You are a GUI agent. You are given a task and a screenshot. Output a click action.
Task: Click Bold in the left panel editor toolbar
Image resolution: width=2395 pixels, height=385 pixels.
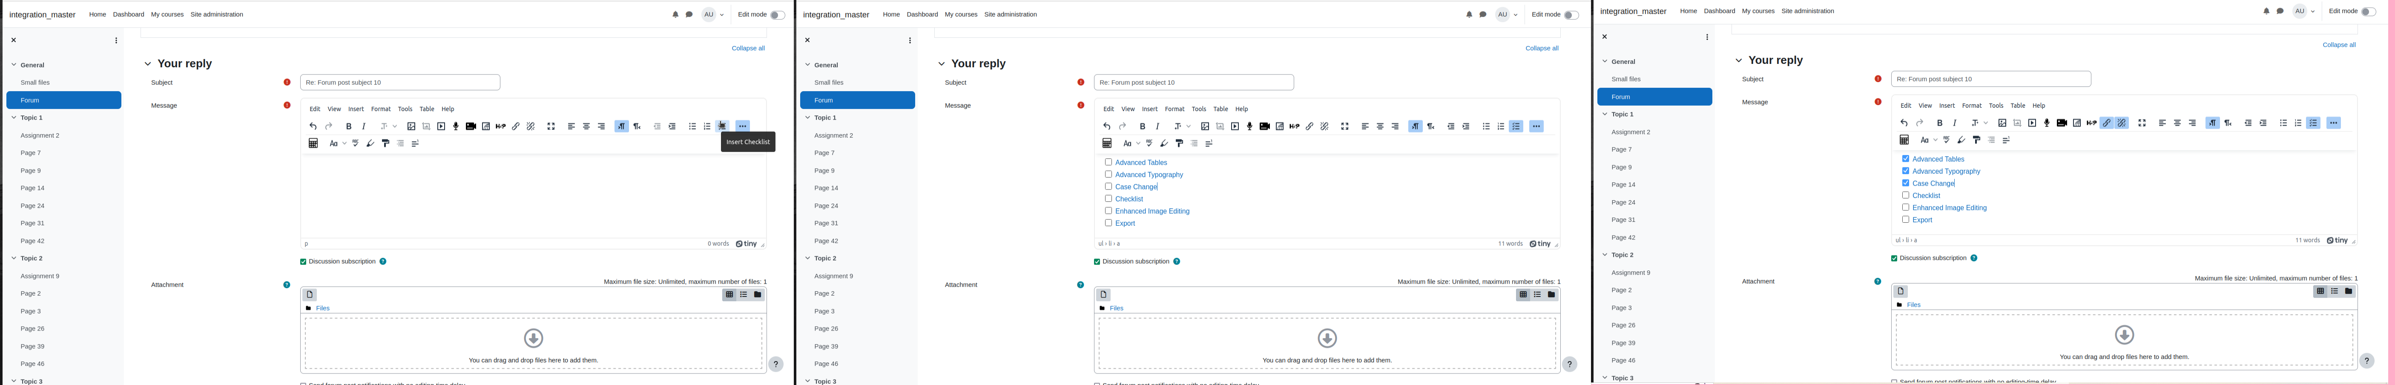[349, 126]
